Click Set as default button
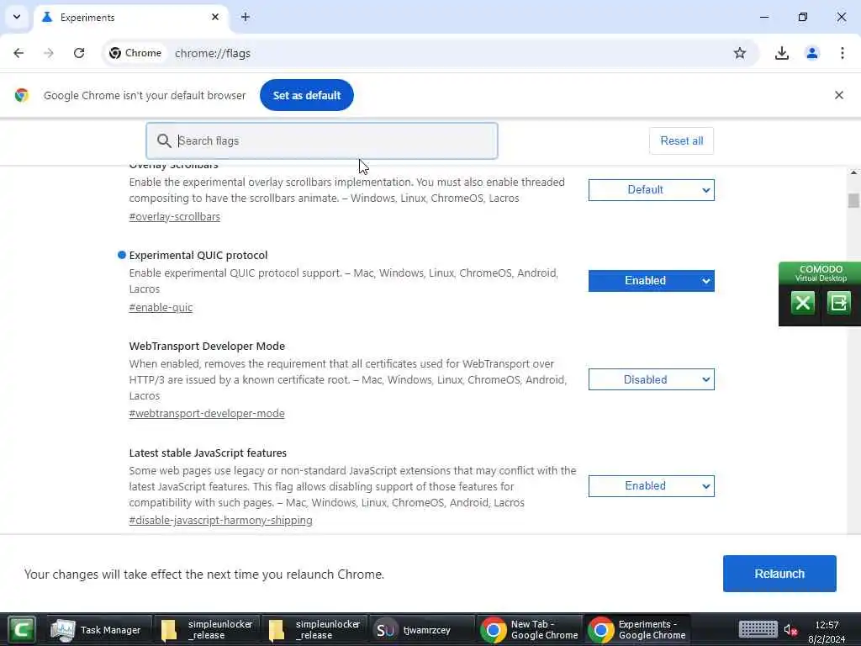This screenshot has width=861, height=646. point(306,95)
